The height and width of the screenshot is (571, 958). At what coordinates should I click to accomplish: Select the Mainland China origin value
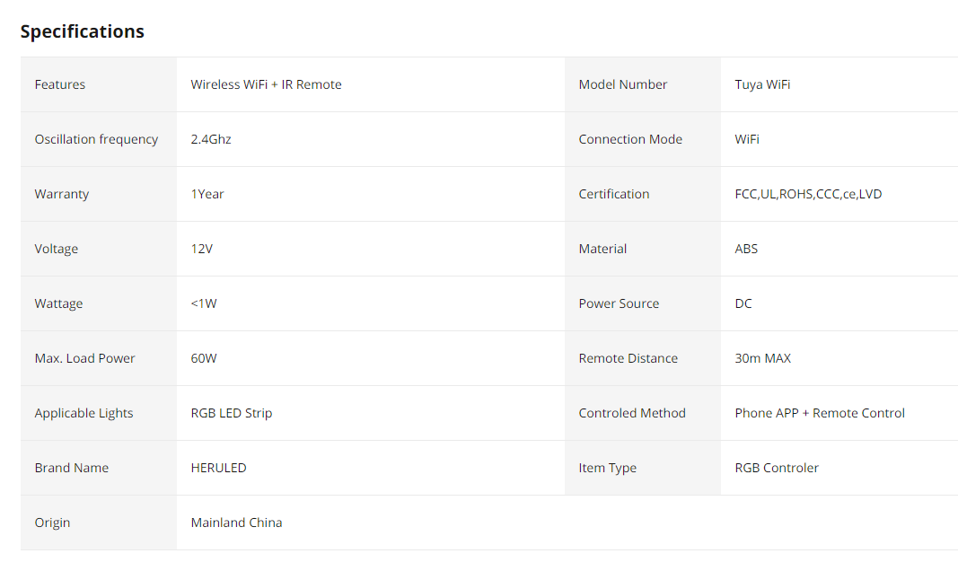tap(236, 523)
